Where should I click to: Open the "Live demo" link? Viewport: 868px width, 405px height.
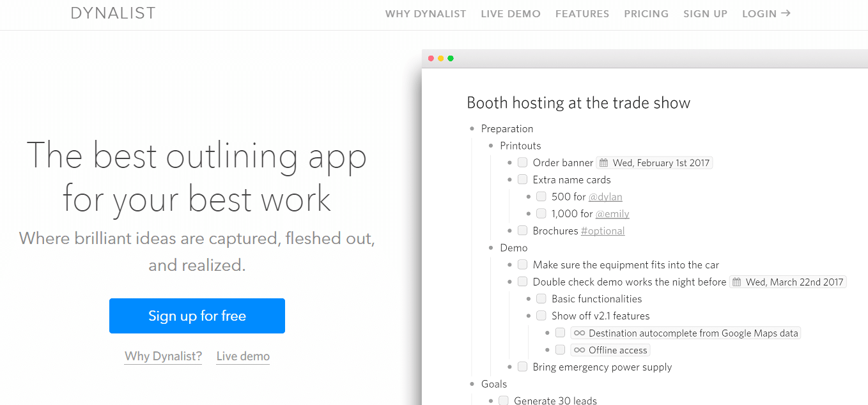[243, 356]
